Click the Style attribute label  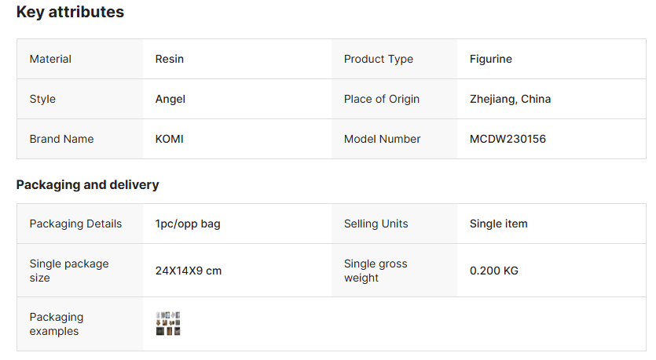pyautogui.click(x=42, y=99)
